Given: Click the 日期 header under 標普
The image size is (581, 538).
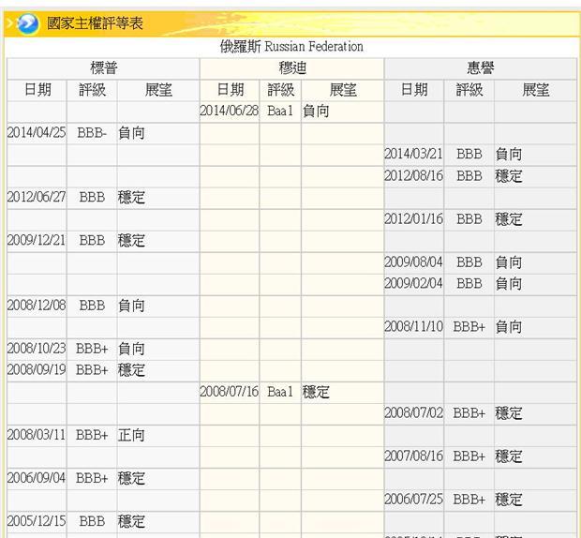Looking at the screenshot, I should click(37, 90).
